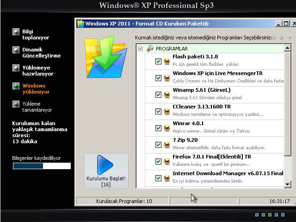Click the title bar folder icon
The height and width of the screenshot is (222, 296).
pyautogui.click(x=80, y=24)
